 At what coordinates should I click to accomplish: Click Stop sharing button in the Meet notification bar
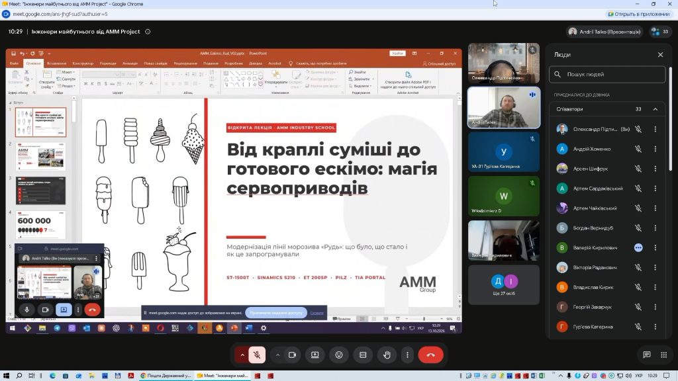point(276,313)
